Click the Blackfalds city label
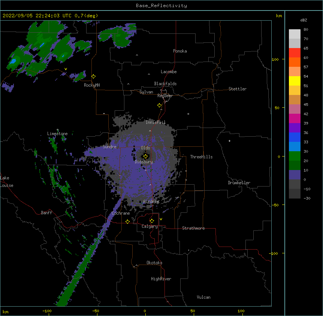This screenshot has width=323, height=316. click(x=165, y=84)
